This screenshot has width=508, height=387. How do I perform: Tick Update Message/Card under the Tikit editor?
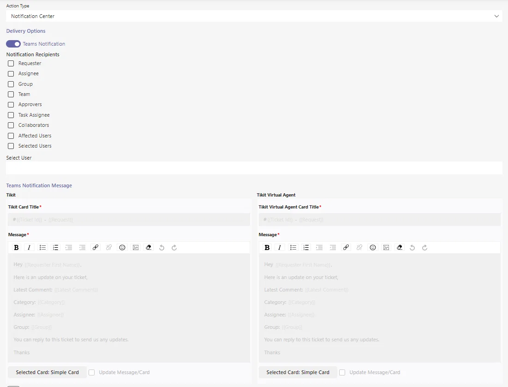pos(92,372)
